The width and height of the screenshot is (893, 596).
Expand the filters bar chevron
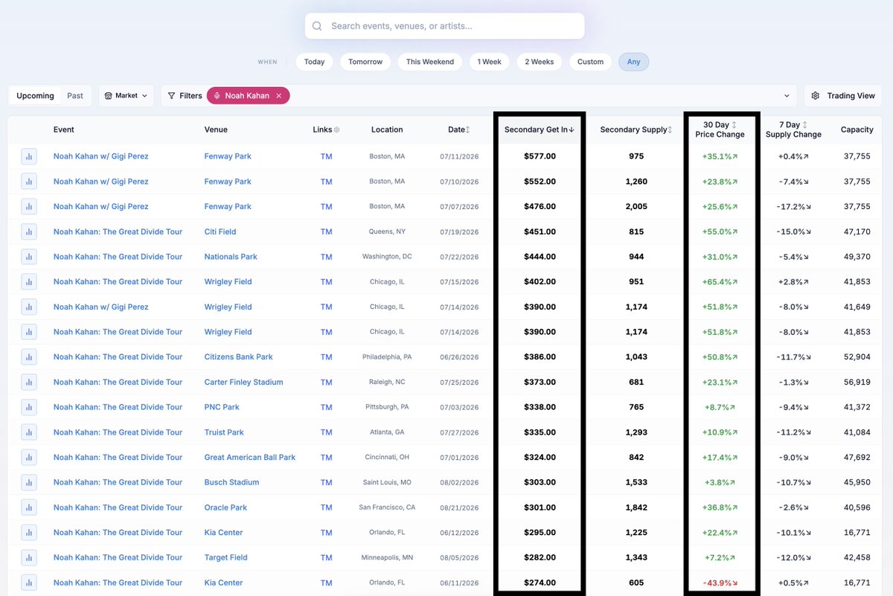[x=787, y=96]
